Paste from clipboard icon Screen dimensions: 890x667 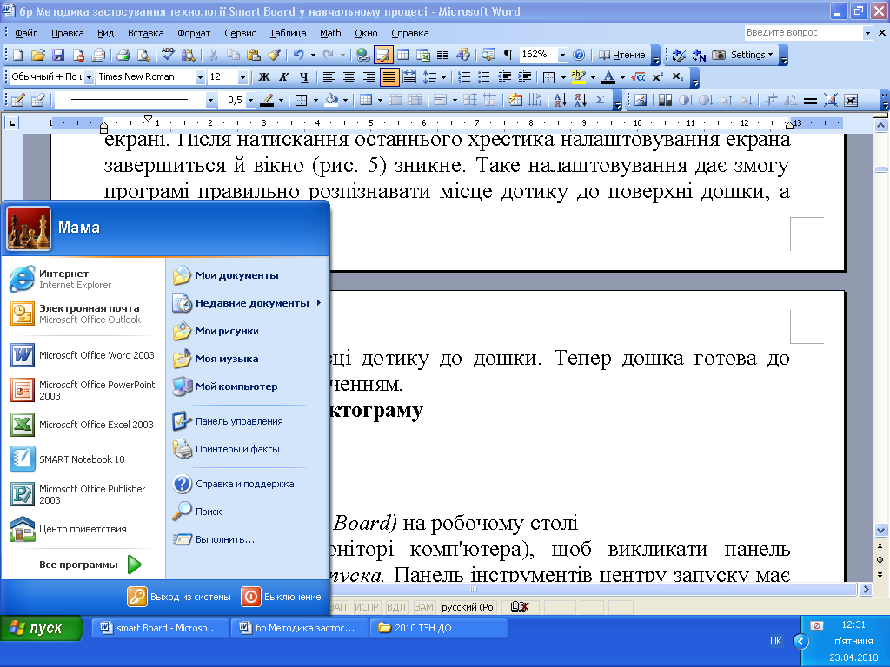253,55
